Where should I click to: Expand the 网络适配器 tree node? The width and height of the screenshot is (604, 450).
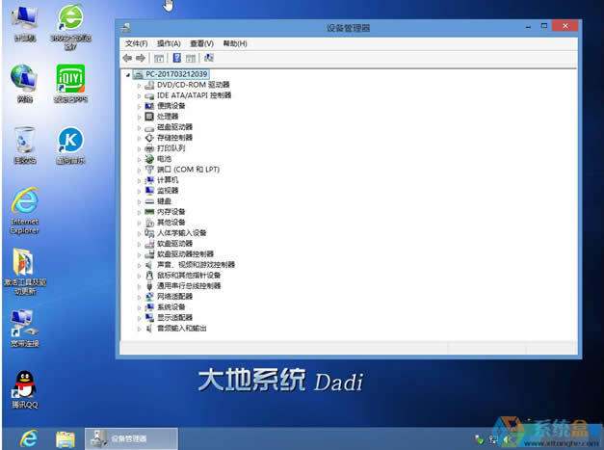139,297
